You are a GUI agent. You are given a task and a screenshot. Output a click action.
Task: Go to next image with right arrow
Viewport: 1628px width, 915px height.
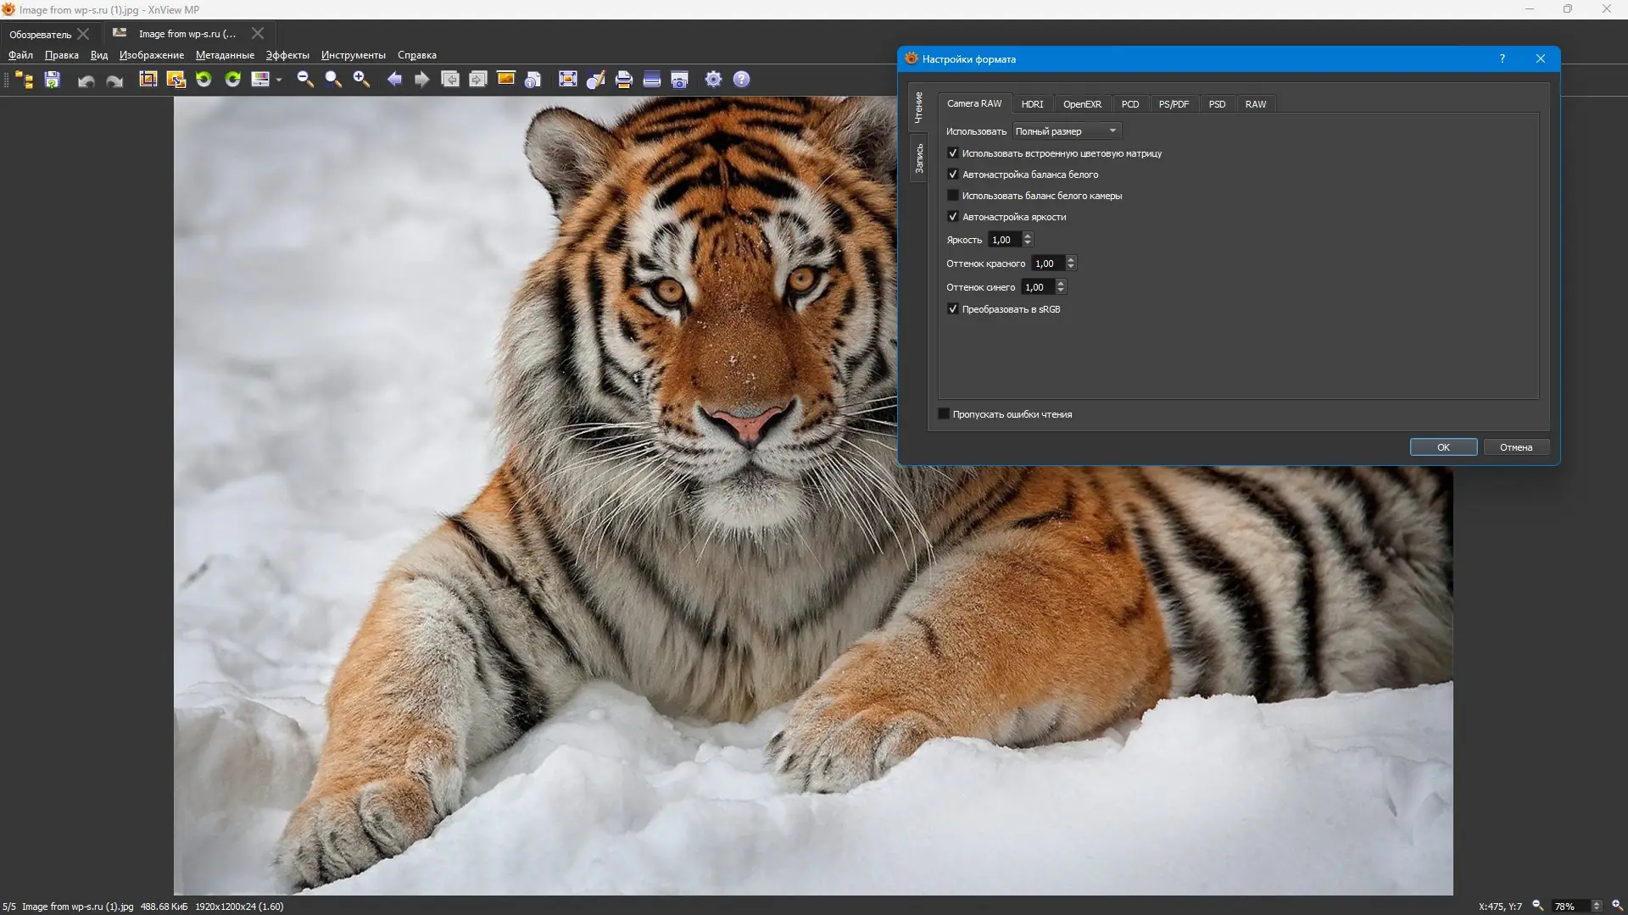421,79
